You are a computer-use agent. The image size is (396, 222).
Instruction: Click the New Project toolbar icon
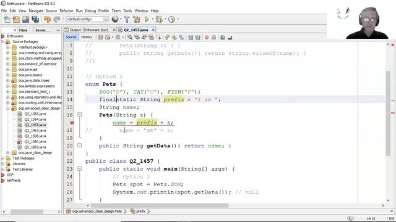16,19
